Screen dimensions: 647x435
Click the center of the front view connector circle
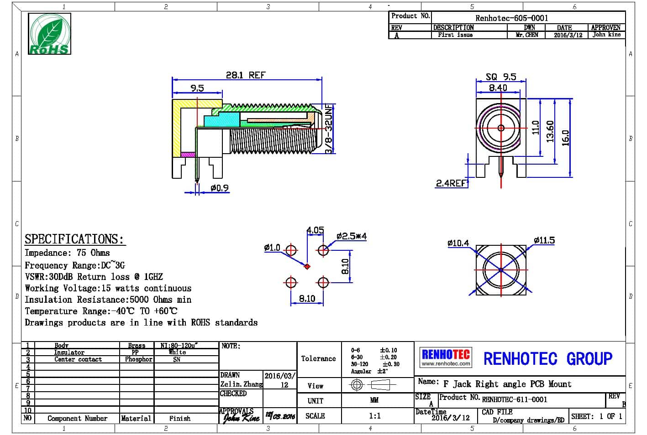coord(501,128)
